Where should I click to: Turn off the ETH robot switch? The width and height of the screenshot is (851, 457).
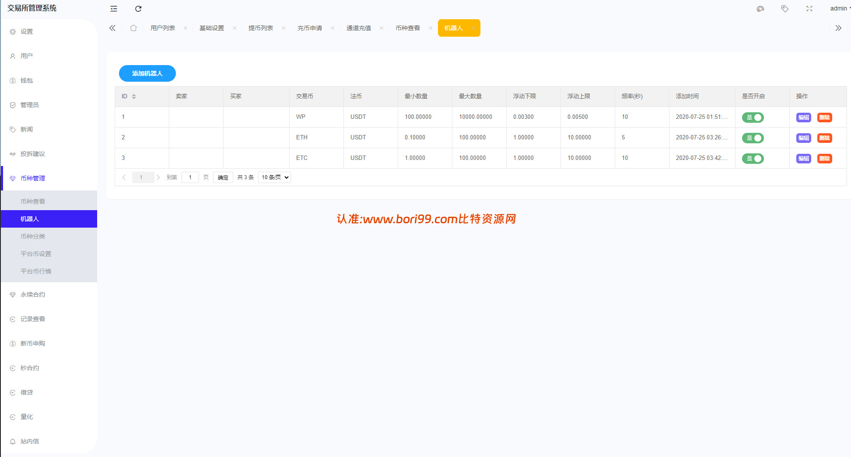[753, 138]
